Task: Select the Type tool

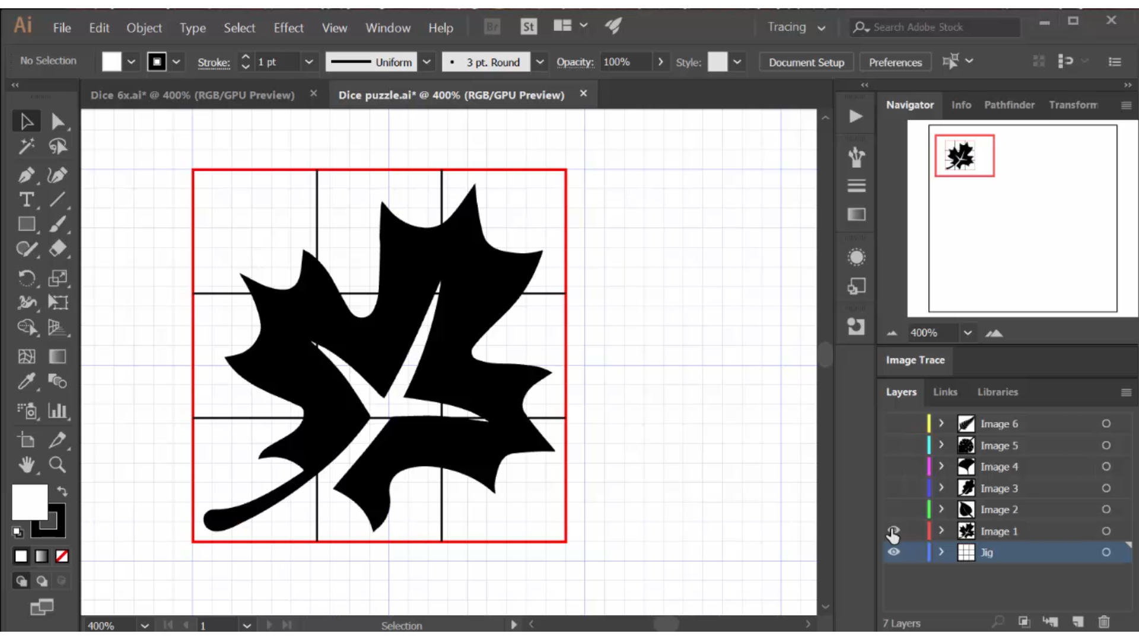Action: coord(25,200)
